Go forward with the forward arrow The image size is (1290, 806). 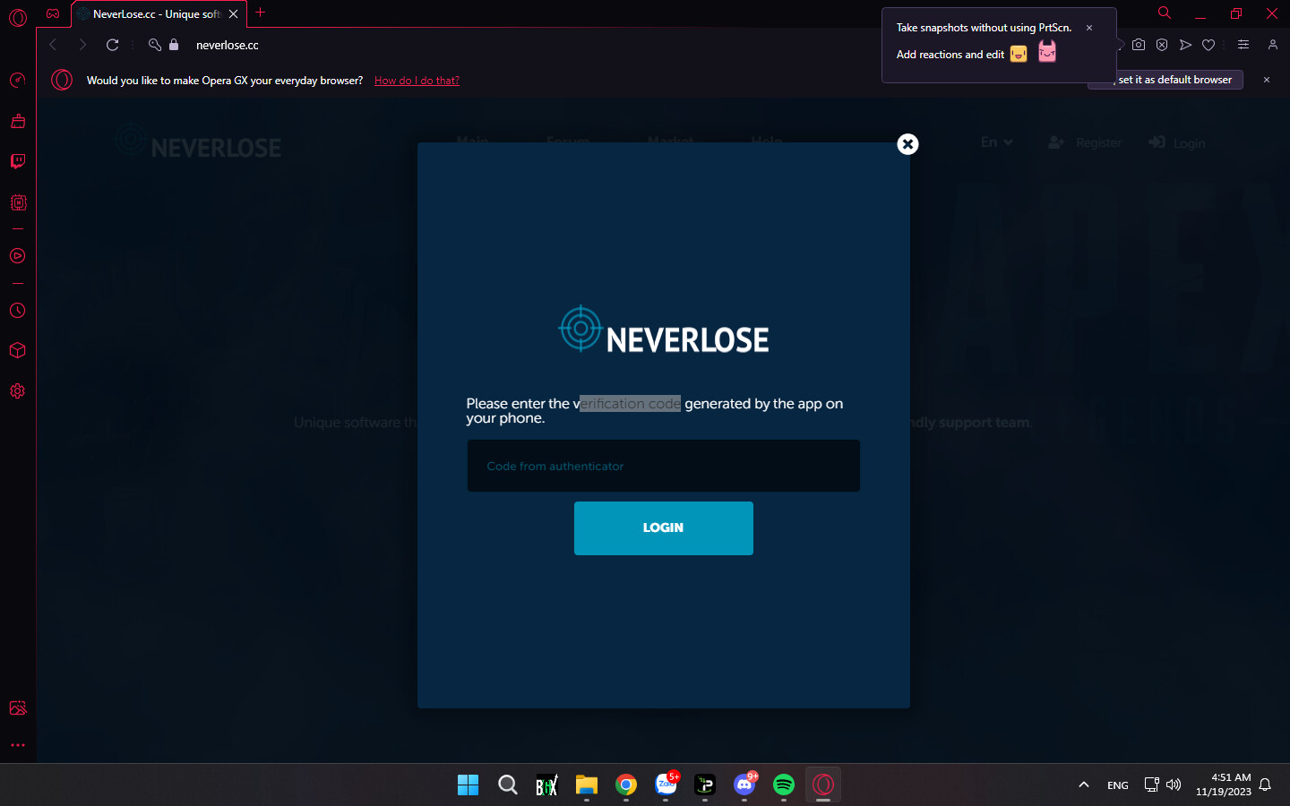[x=82, y=45]
